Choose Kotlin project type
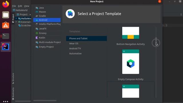Image resolution: width=183 pixels, height=103 pixels. [x=47, y=38]
